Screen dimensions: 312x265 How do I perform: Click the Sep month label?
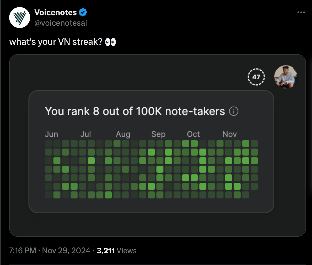158,134
